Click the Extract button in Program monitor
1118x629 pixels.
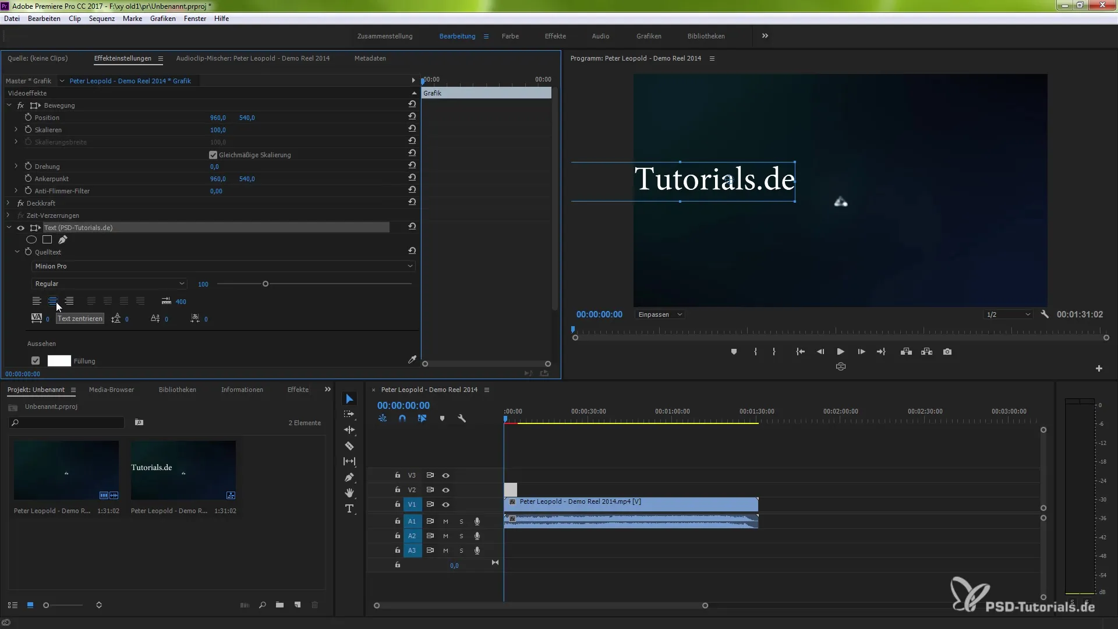[927, 352]
